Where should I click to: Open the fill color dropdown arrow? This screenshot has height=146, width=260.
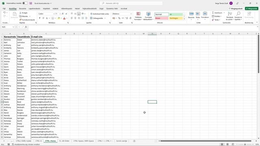pos(61,18)
